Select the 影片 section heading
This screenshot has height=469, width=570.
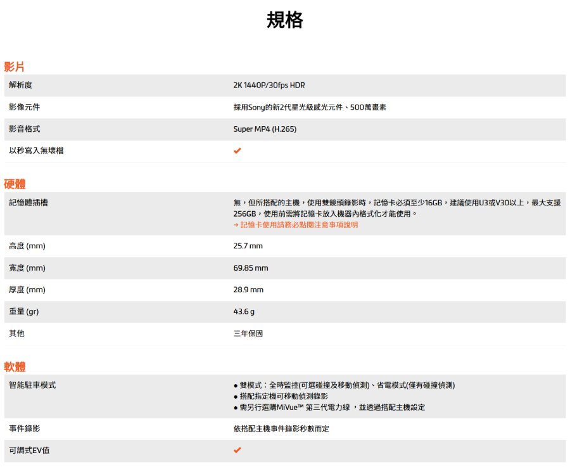(14, 67)
